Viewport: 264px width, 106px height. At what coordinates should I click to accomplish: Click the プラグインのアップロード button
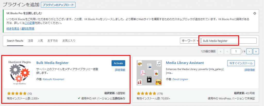pyautogui.click(x=58, y=5)
